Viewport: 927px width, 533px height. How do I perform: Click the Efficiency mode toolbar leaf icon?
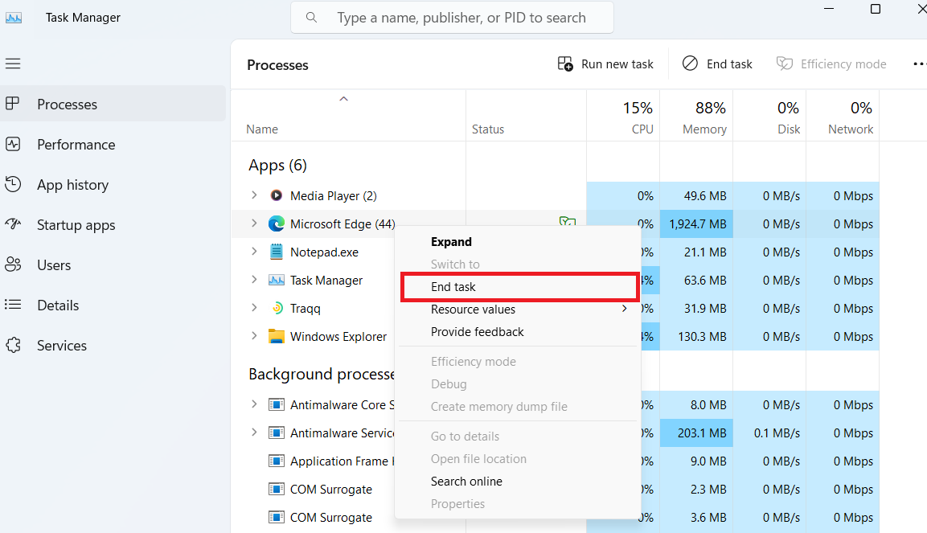[785, 64]
